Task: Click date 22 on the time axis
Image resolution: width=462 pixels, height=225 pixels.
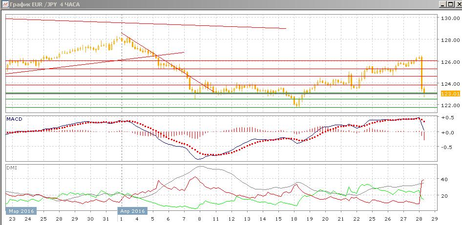Action: [x=357, y=219]
